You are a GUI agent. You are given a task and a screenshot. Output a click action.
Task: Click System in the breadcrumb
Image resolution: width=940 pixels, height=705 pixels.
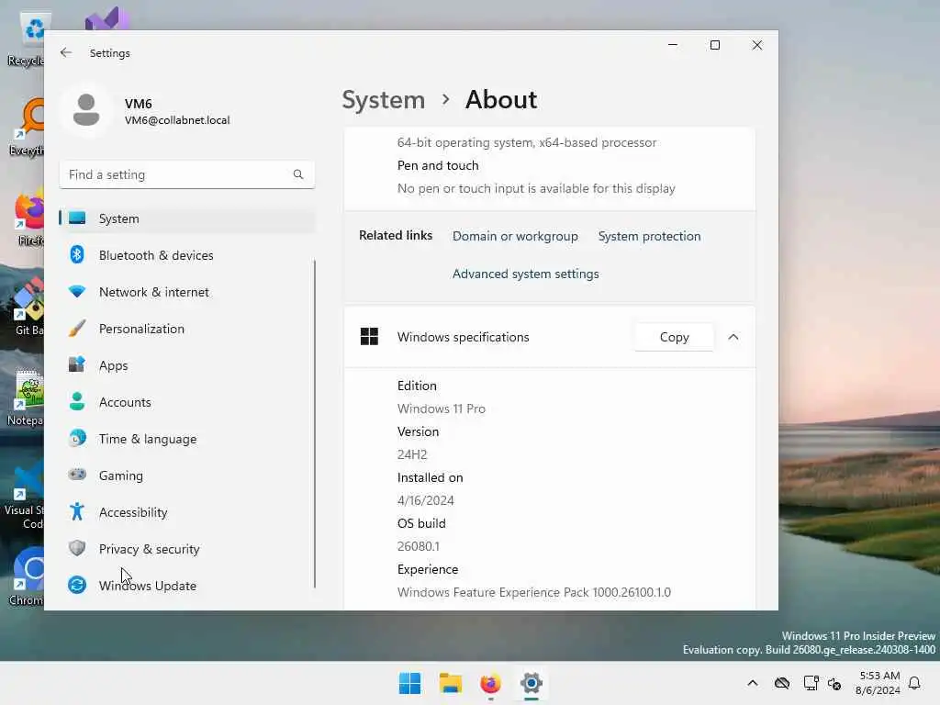pos(383,99)
